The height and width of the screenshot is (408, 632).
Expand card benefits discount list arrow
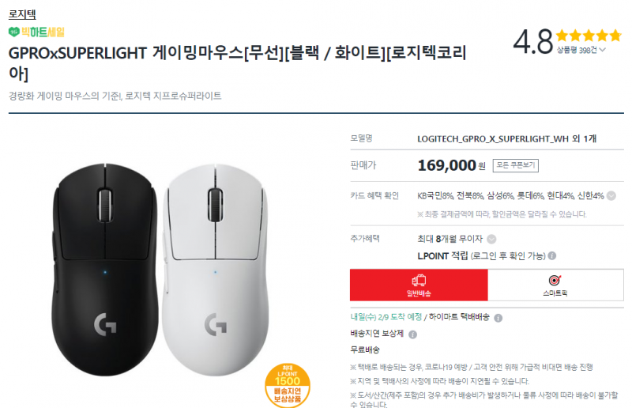[x=611, y=196]
